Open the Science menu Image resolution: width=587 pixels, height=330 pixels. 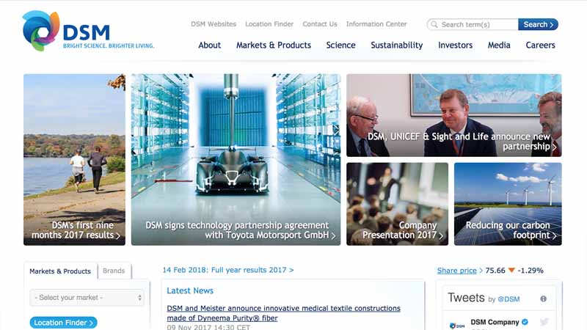coord(340,45)
